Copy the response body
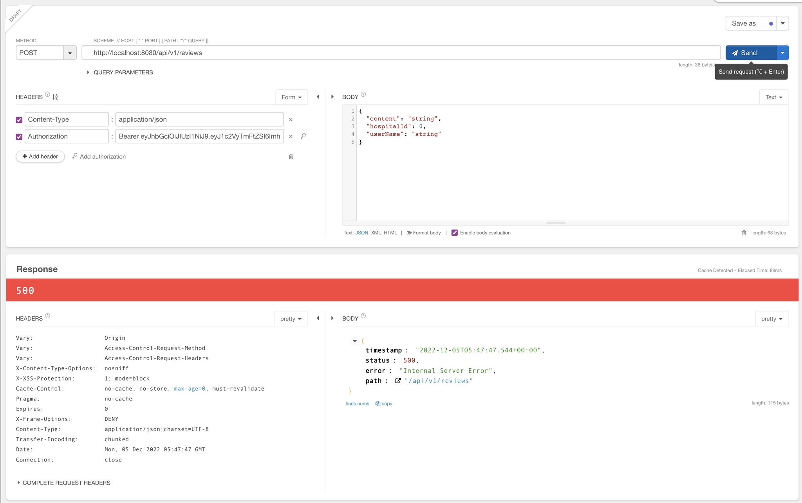 [x=384, y=404]
